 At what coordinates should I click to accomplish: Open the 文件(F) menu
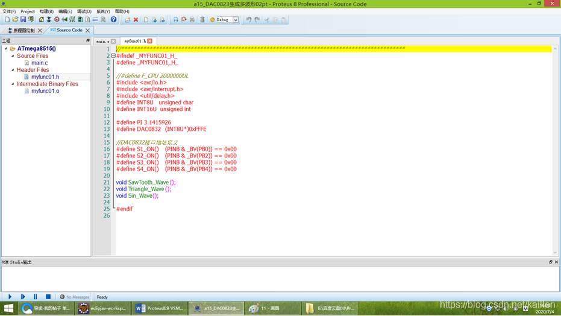click(9, 11)
